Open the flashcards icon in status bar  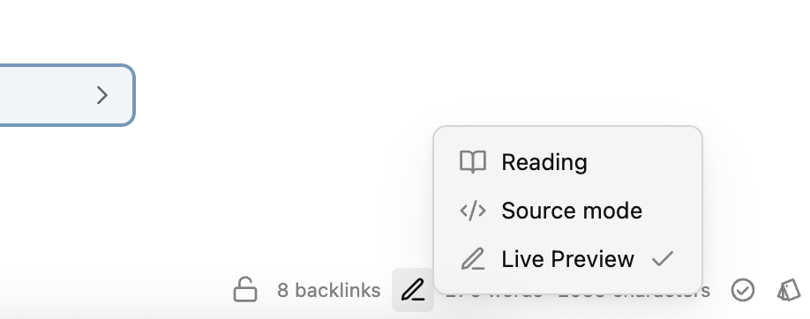[x=788, y=290]
